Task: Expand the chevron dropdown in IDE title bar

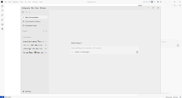Action: pyautogui.click(x=165, y=2)
